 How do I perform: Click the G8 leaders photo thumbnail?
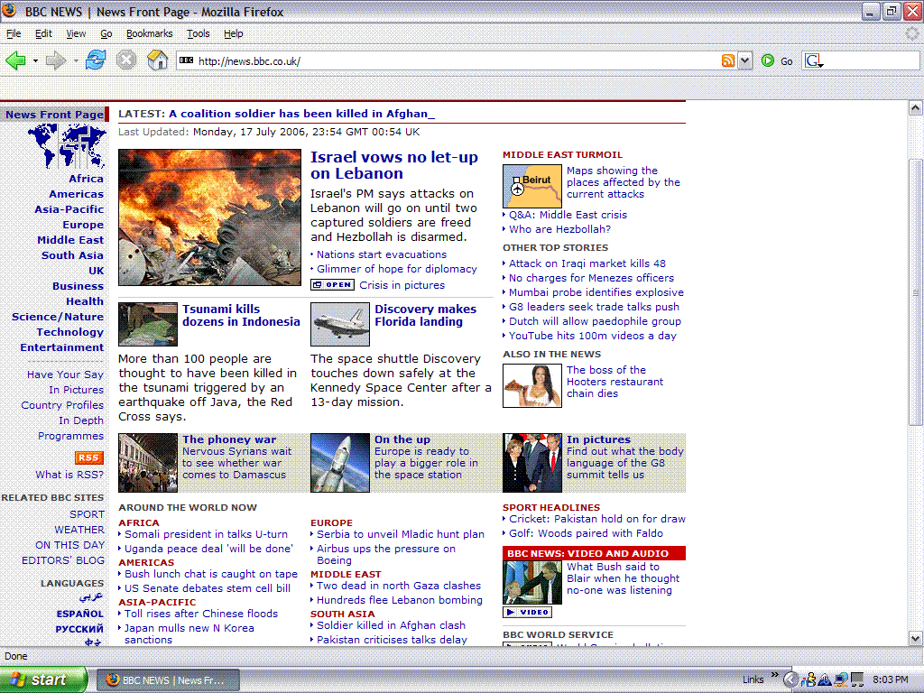[532, 463]
